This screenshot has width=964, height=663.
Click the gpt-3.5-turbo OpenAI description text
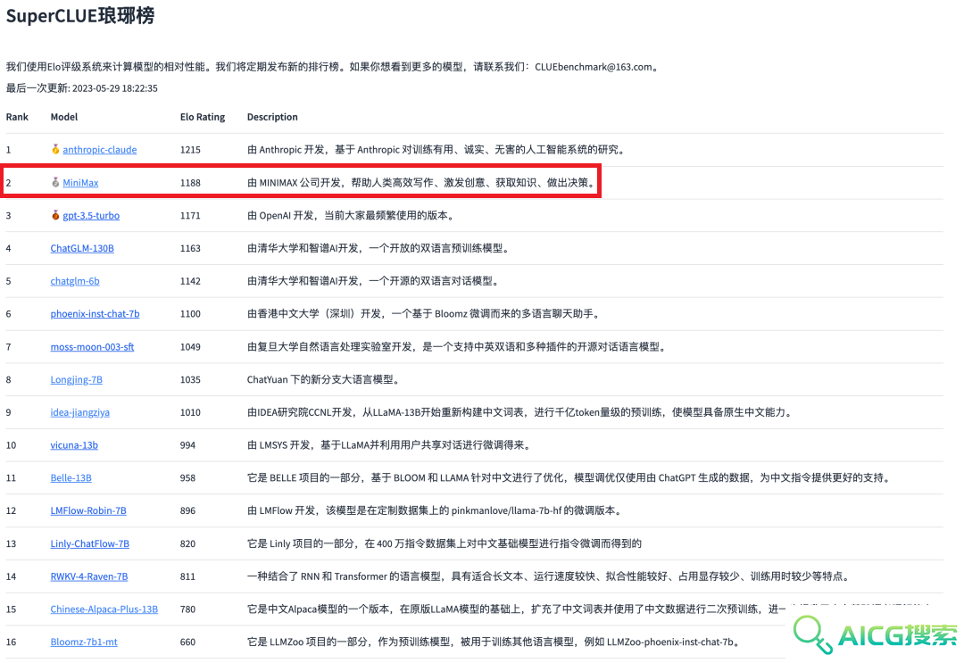[x=352, y=215]
